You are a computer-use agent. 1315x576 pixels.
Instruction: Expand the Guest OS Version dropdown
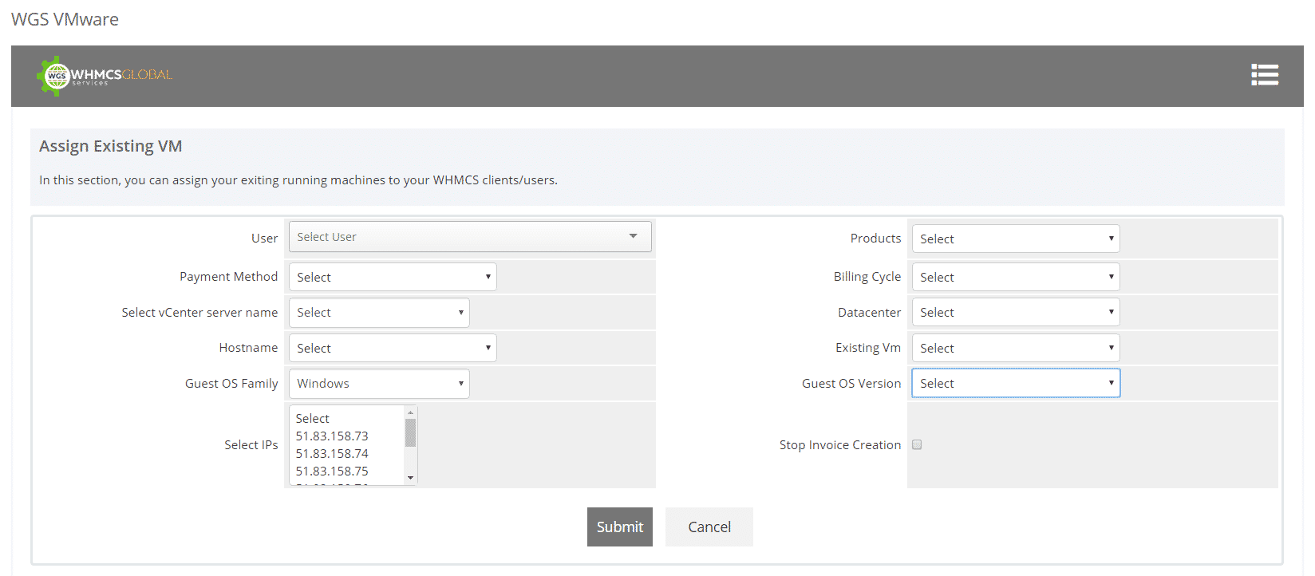point(1015,384)
